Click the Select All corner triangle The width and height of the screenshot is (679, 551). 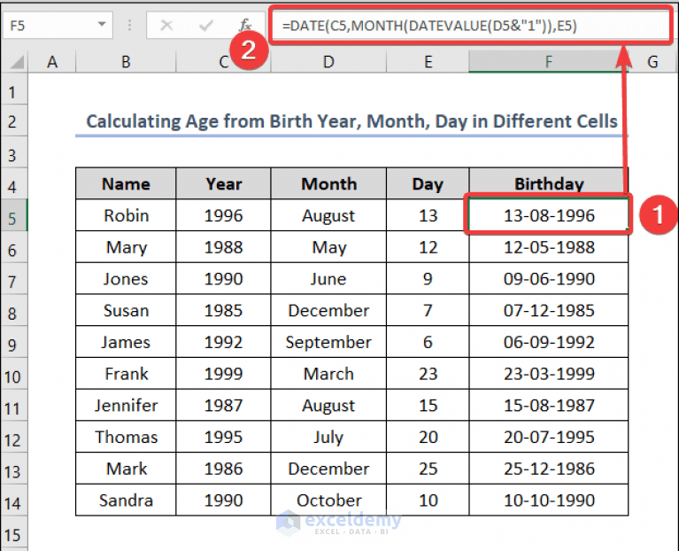pos(17,62)
